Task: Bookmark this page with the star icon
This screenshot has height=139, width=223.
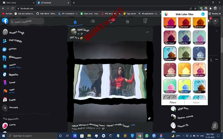Action: coord(195,8)
